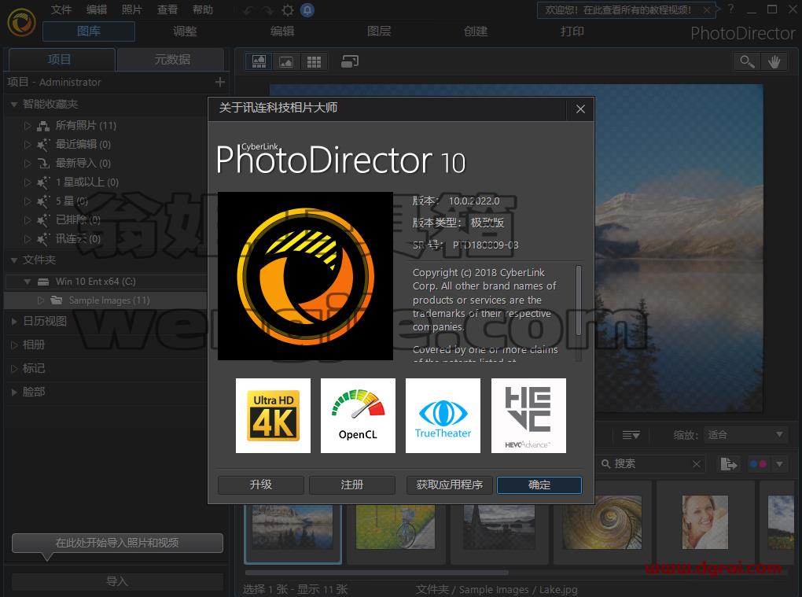
Task: Expand the Sample Images (11) folder
Action: [41, 300]
